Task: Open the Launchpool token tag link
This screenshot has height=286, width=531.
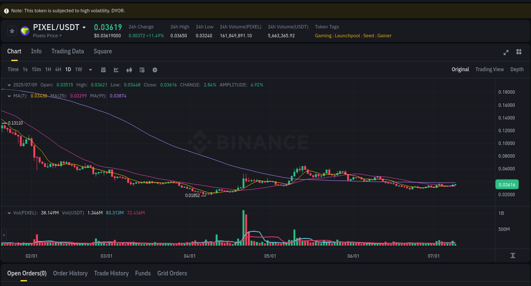Action: click(x=347, y=36)
